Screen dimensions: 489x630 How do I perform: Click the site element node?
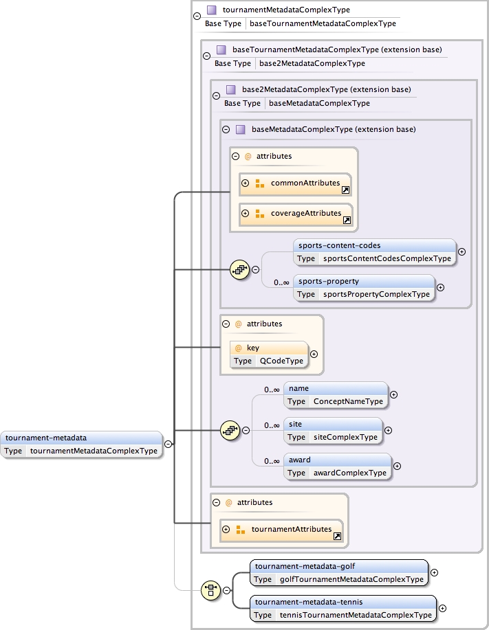tap(332, 430)
